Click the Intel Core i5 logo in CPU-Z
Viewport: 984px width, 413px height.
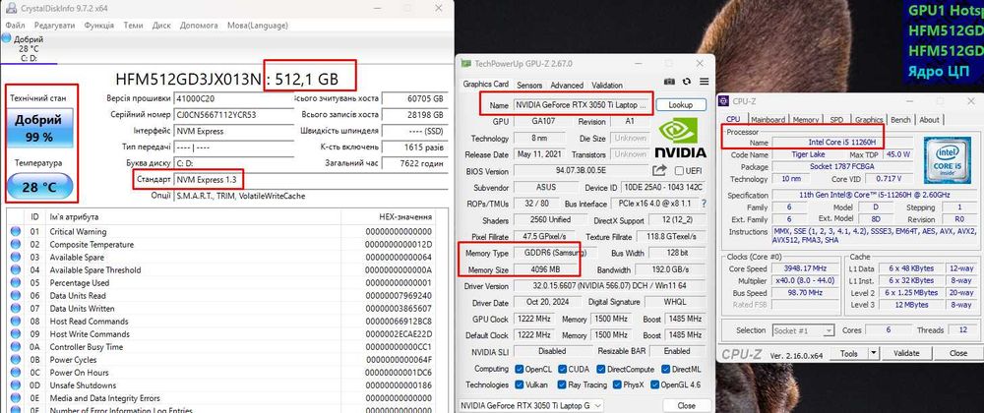pyautogui.click(x=947, y=160)
